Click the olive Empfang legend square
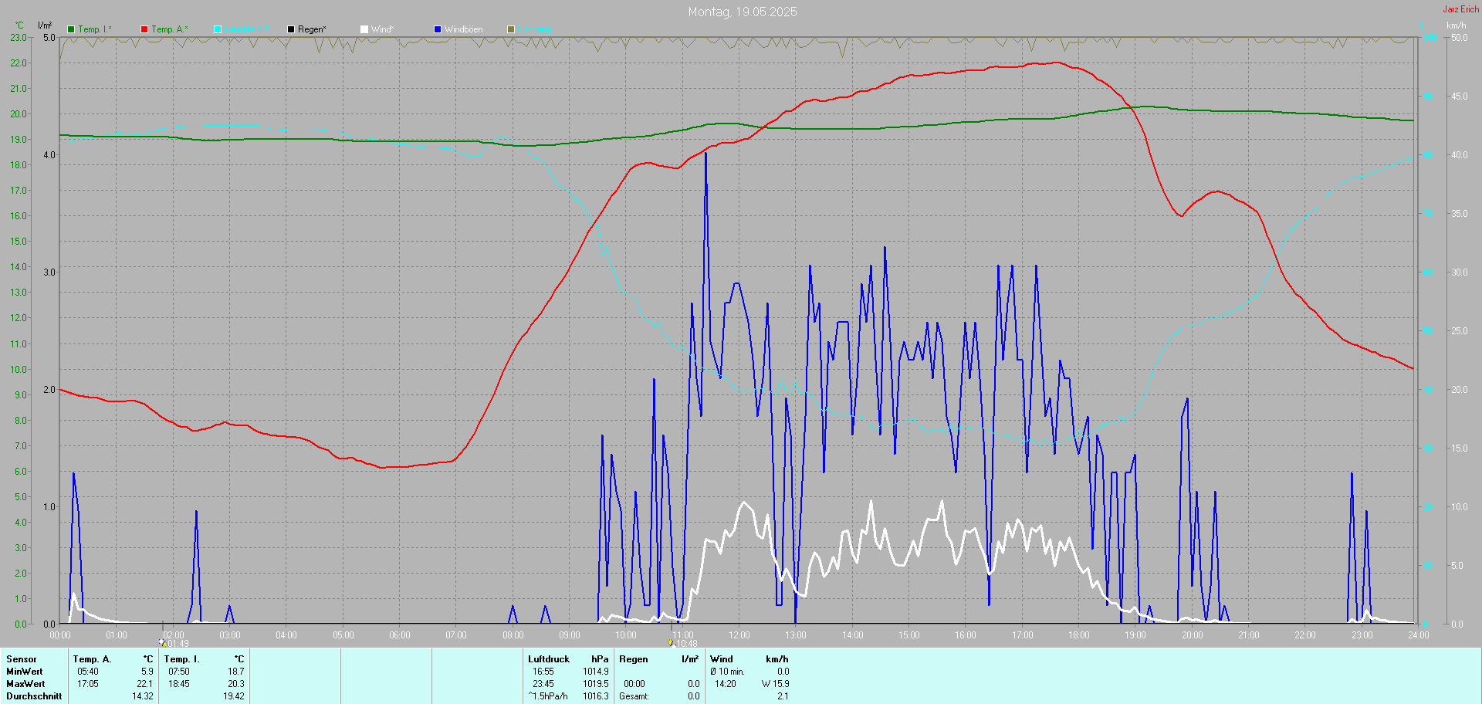This screenshot has width=1482, height=704. click(x=511, y=29)
